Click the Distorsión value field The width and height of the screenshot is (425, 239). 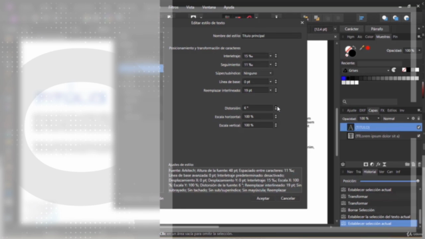(x=258, y=108)
